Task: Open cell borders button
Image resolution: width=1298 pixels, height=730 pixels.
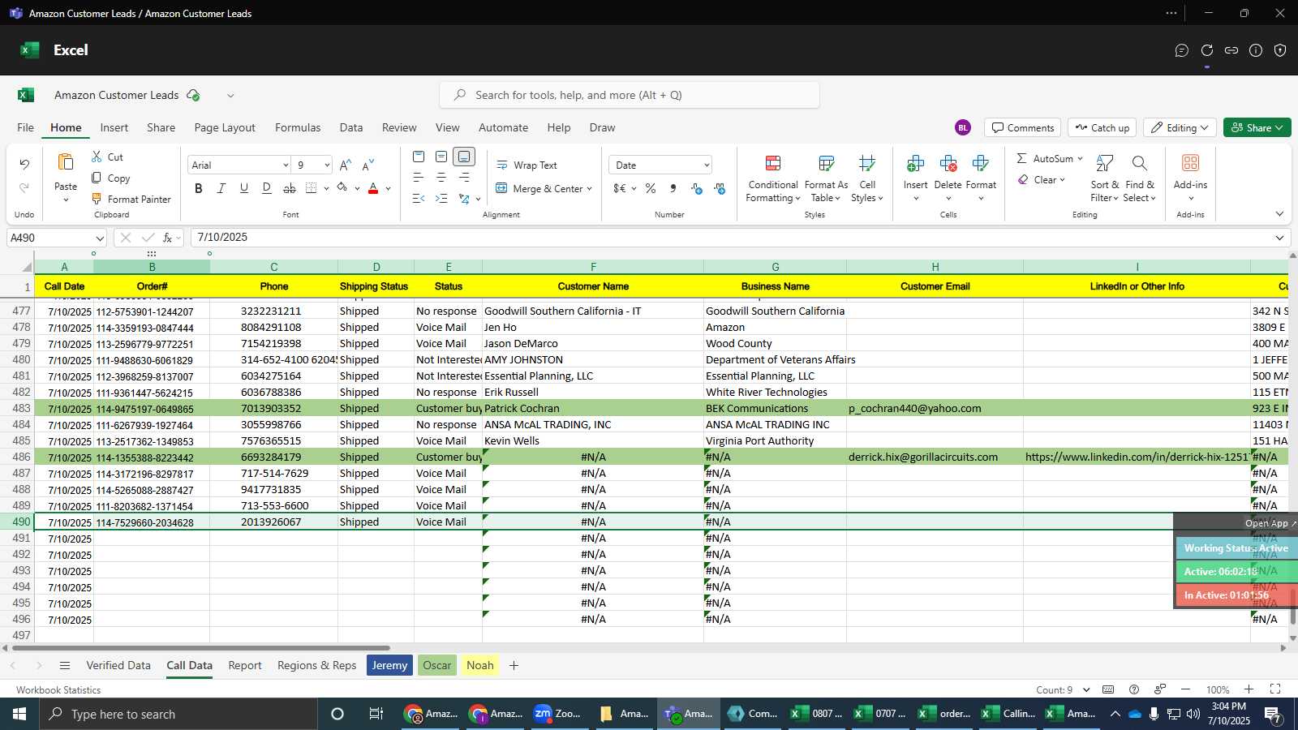Action: 312,188
